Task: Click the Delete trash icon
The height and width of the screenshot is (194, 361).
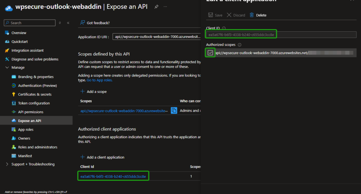Action: click(x=252, y=15)
